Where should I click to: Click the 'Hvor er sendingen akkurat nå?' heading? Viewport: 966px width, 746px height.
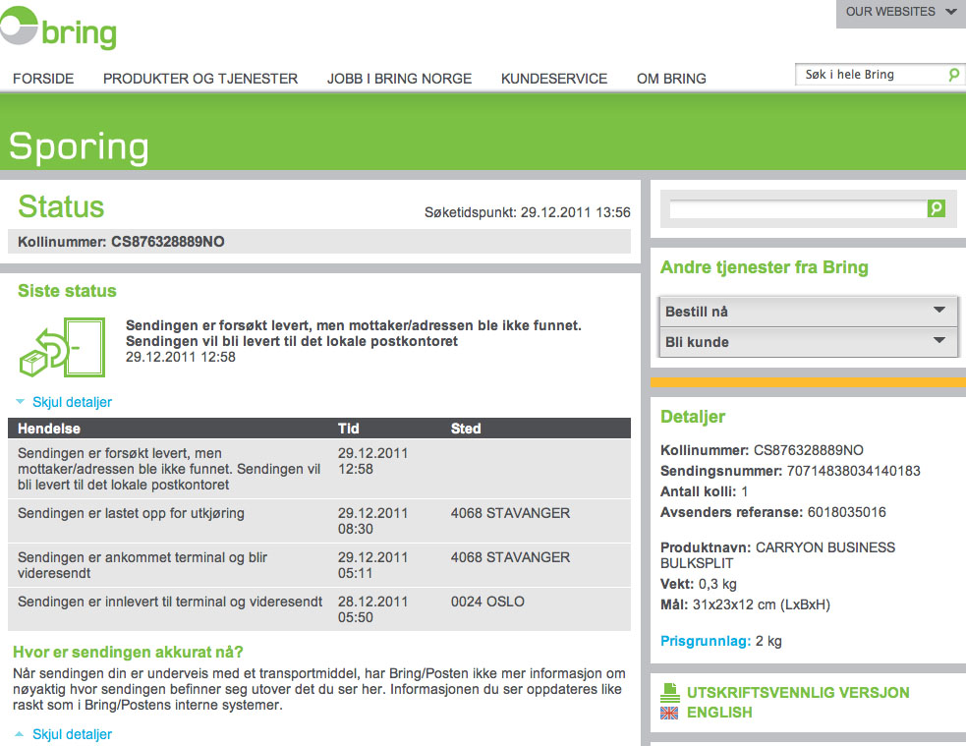pos(128,653)
